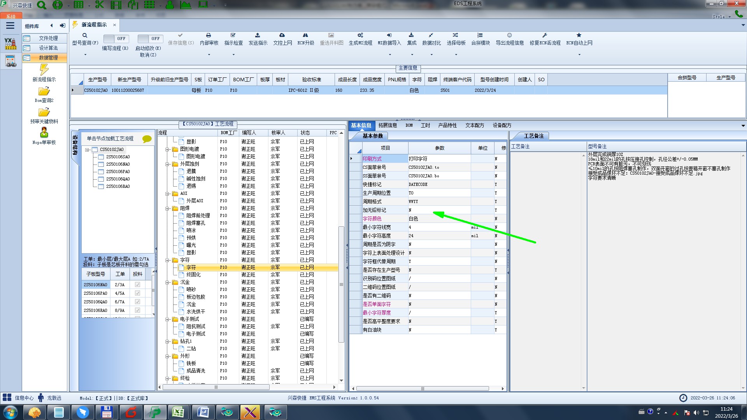The image size is (747, 420).
Task: Open Excel from the Windows taskbar
Action: (179, 412)
